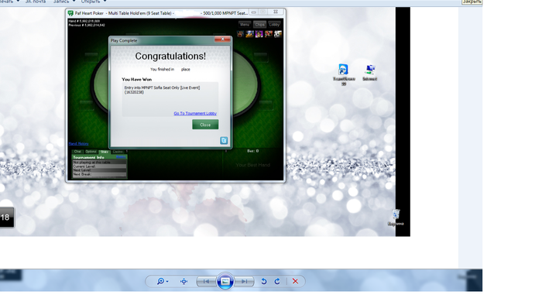This screenshot has width=542, height=305.
Task: Select the Stats tab
Action: click(105, 152)
